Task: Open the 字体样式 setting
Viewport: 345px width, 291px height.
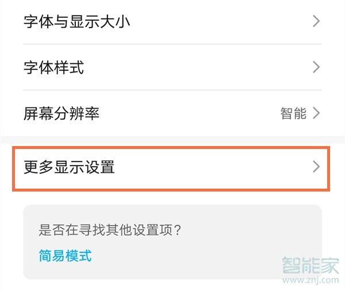Action: pos(53,67)
